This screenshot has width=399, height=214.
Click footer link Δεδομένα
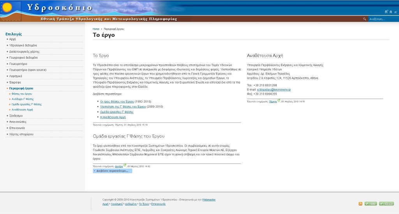point(131,204)
